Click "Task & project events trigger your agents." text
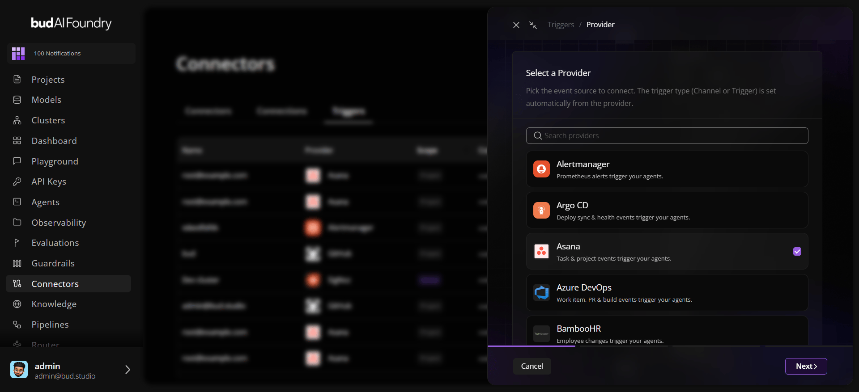This screenshot has height=392, width=859. (x=614, y=258)
